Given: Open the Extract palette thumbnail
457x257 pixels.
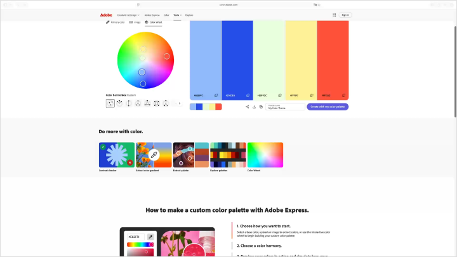Looking at the screenshot, I should 191,155.
